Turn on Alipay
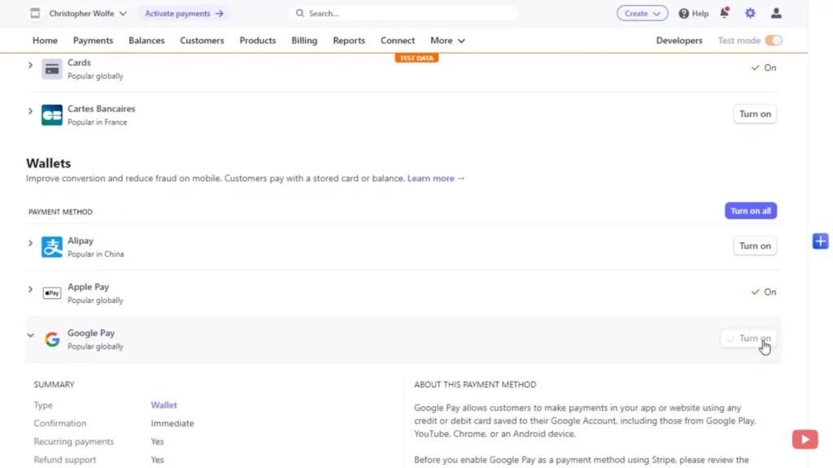 (755, 245)
